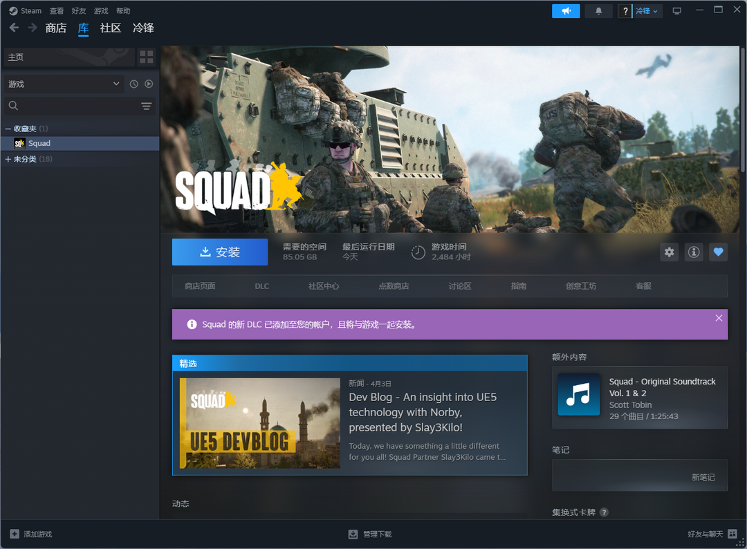Open the advanced filter options icon
The height and width of the screenshot is (549, 747).
(x=146, y=106)
